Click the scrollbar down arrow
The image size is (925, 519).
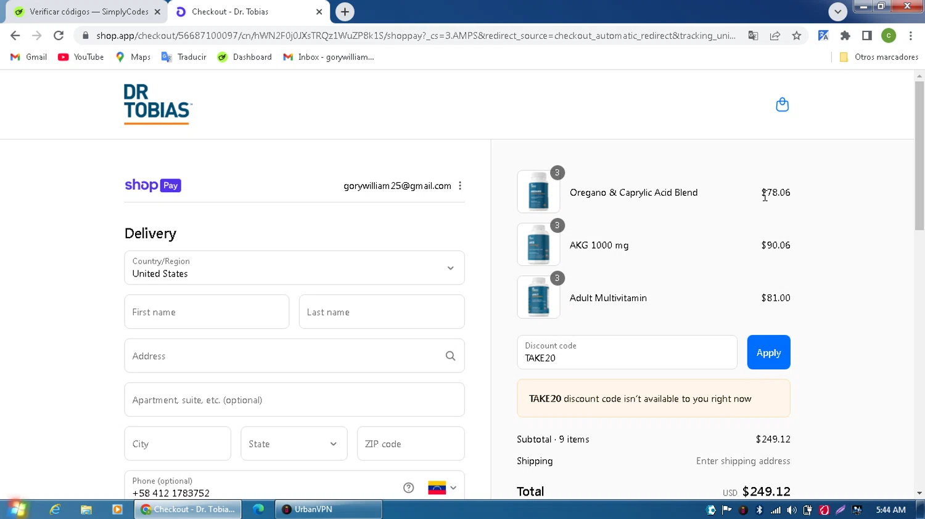[x=919, y=493]
